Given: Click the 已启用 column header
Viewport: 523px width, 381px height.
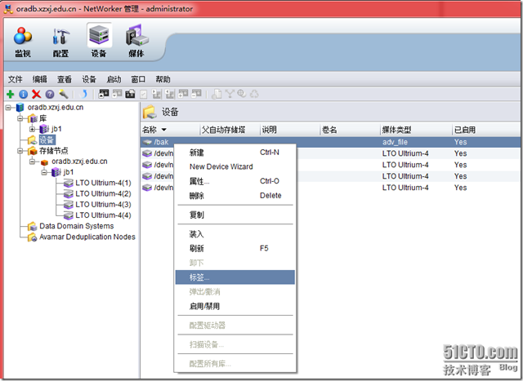Looking at the screenshot, I should 486,130.
